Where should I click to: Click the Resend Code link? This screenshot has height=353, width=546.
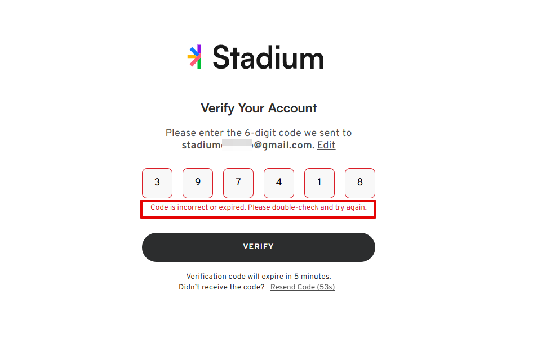[x=292, y=287]
